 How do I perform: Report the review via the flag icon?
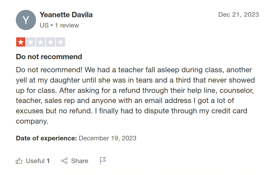pos(103,161)
